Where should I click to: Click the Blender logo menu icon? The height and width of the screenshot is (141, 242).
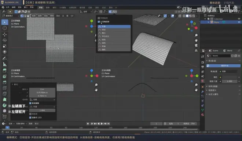pos(3,7)
